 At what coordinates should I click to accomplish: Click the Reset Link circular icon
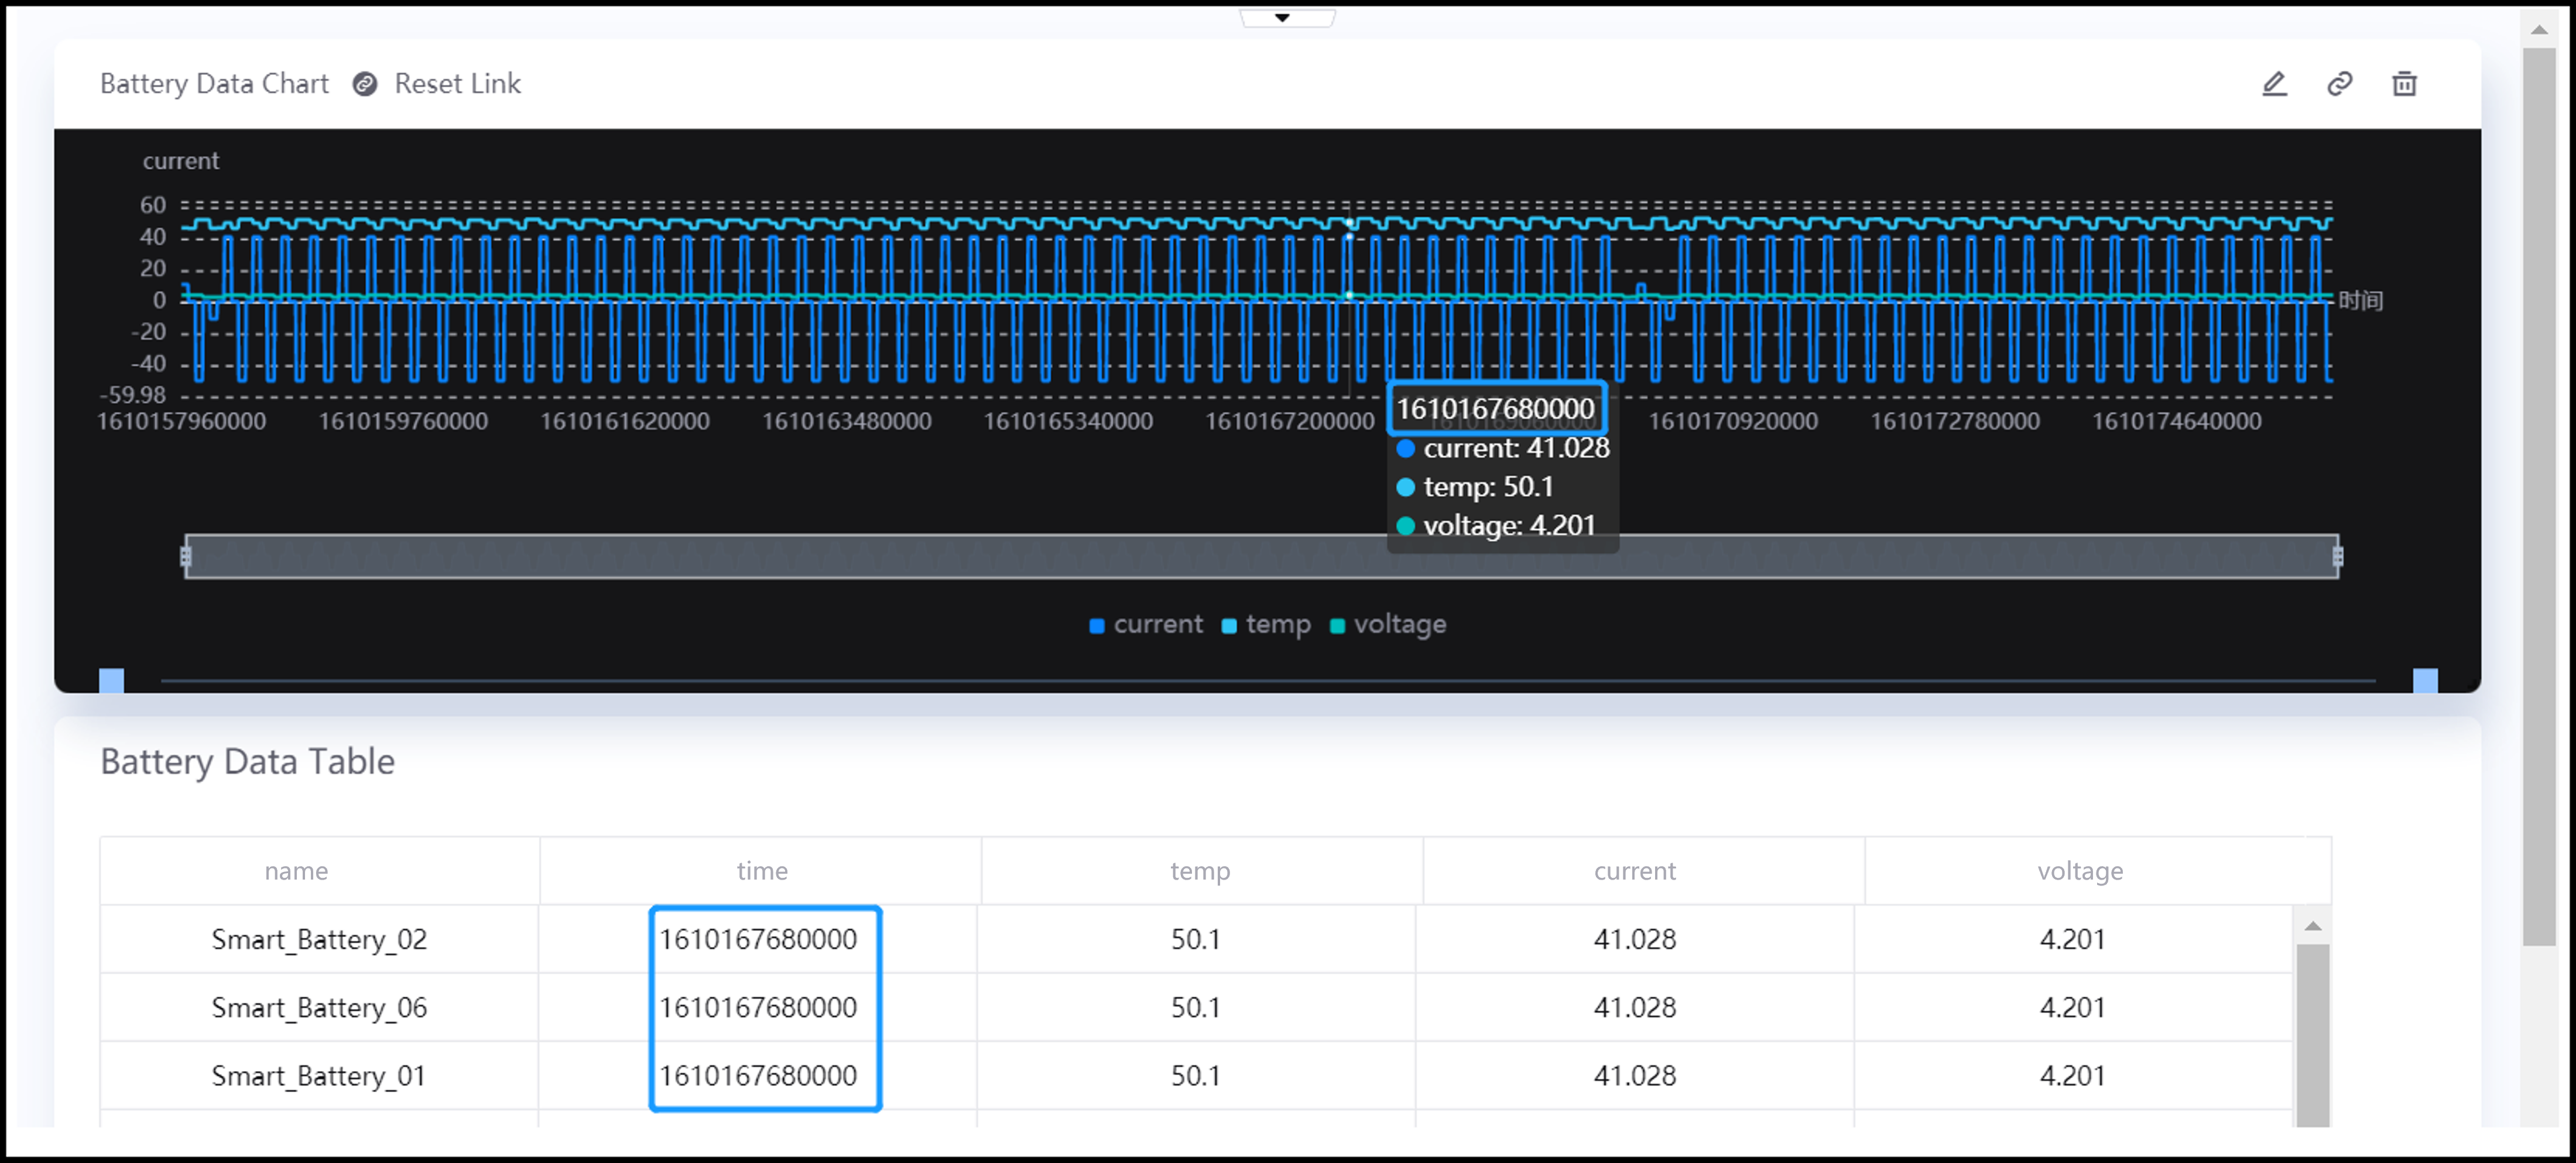[x=365, y=84]
